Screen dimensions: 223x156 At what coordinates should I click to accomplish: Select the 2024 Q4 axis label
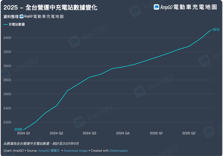[123, 133]
